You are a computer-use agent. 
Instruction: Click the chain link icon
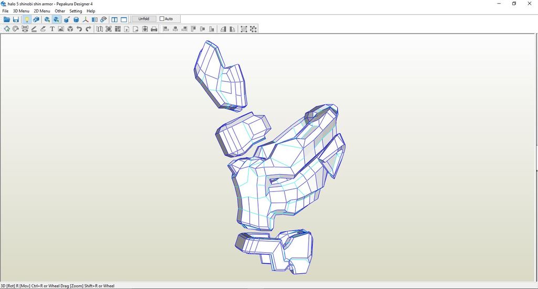[x=104, y=19]
